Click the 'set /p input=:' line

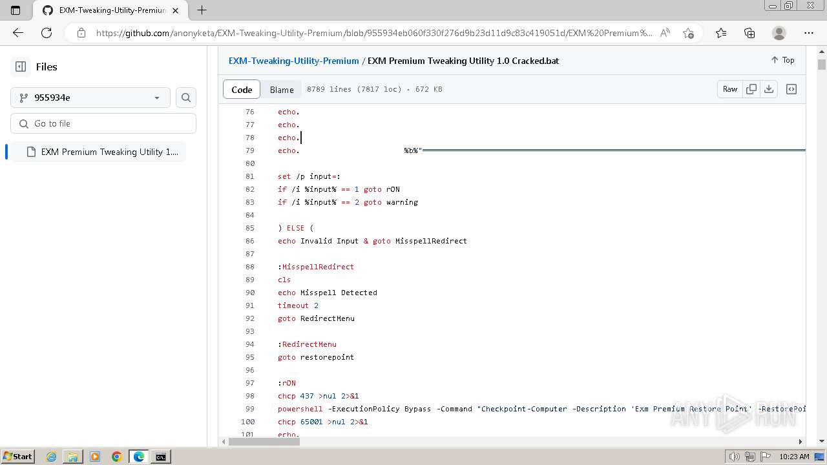tap(309, 176)
